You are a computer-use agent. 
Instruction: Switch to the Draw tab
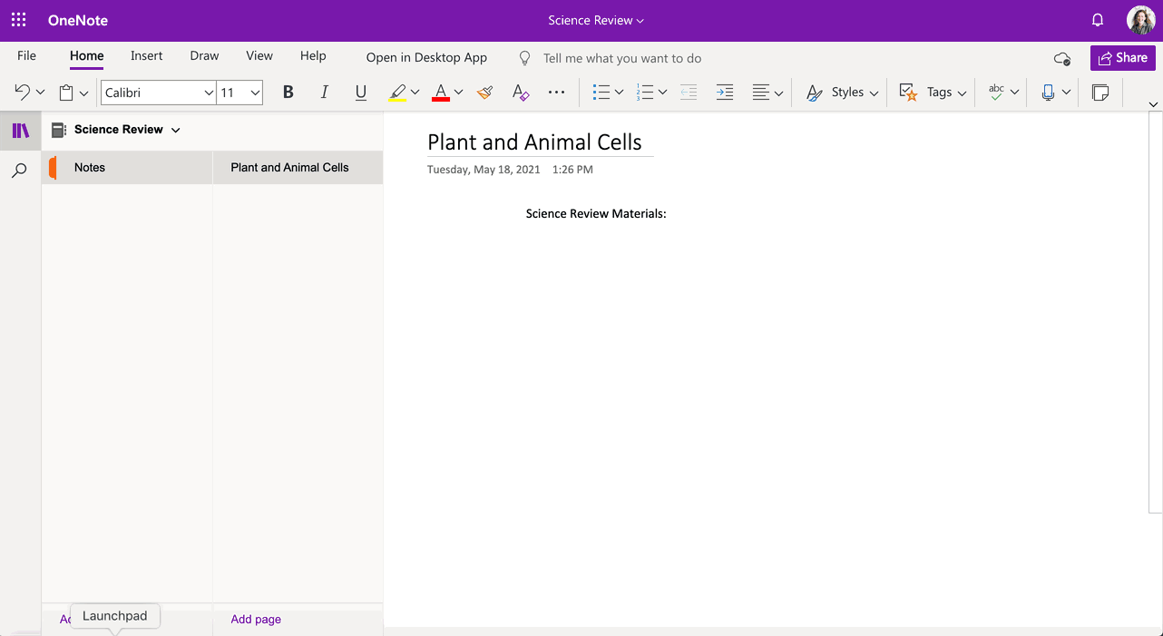[203, 55]
